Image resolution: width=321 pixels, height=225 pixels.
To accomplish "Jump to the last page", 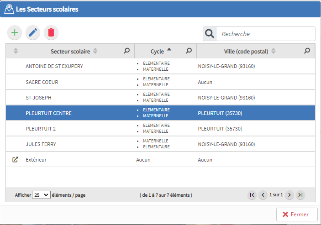I will tap(300, 195).
